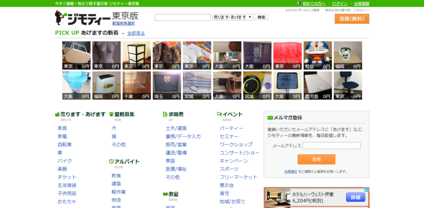
Task: Click the book icon beside 教室
Action: 165,194
